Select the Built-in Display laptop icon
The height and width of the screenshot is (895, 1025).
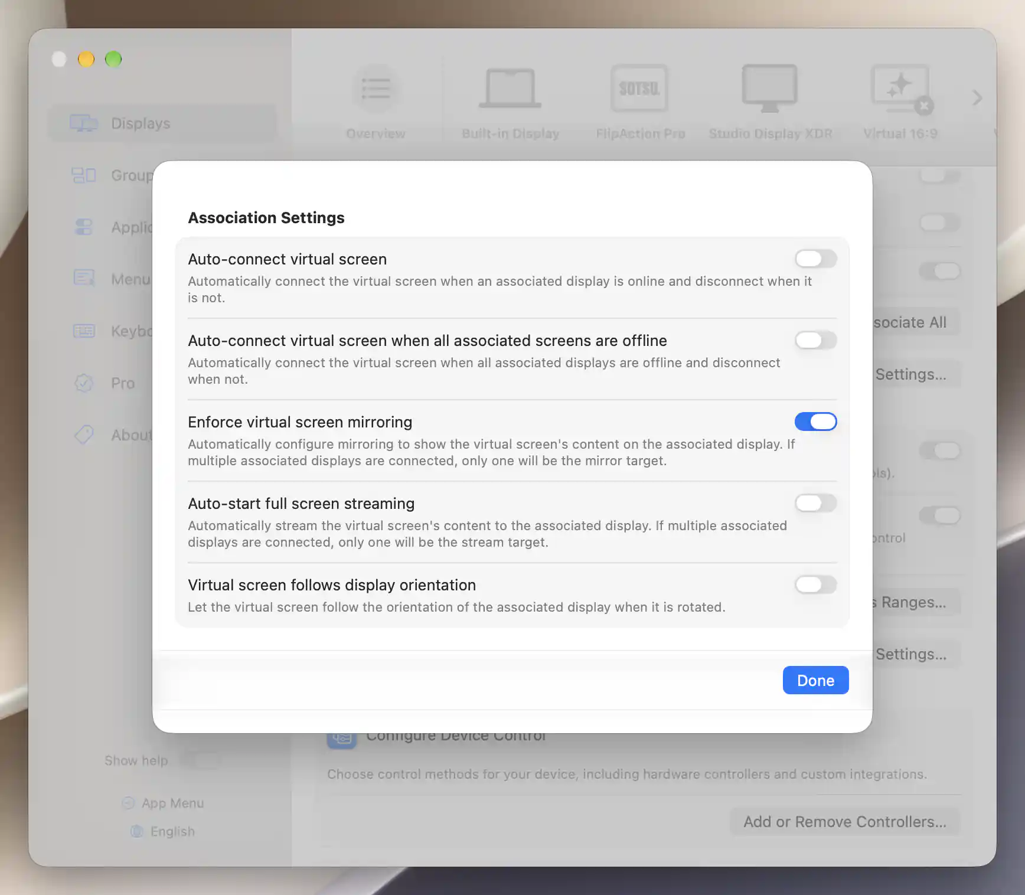510,89
